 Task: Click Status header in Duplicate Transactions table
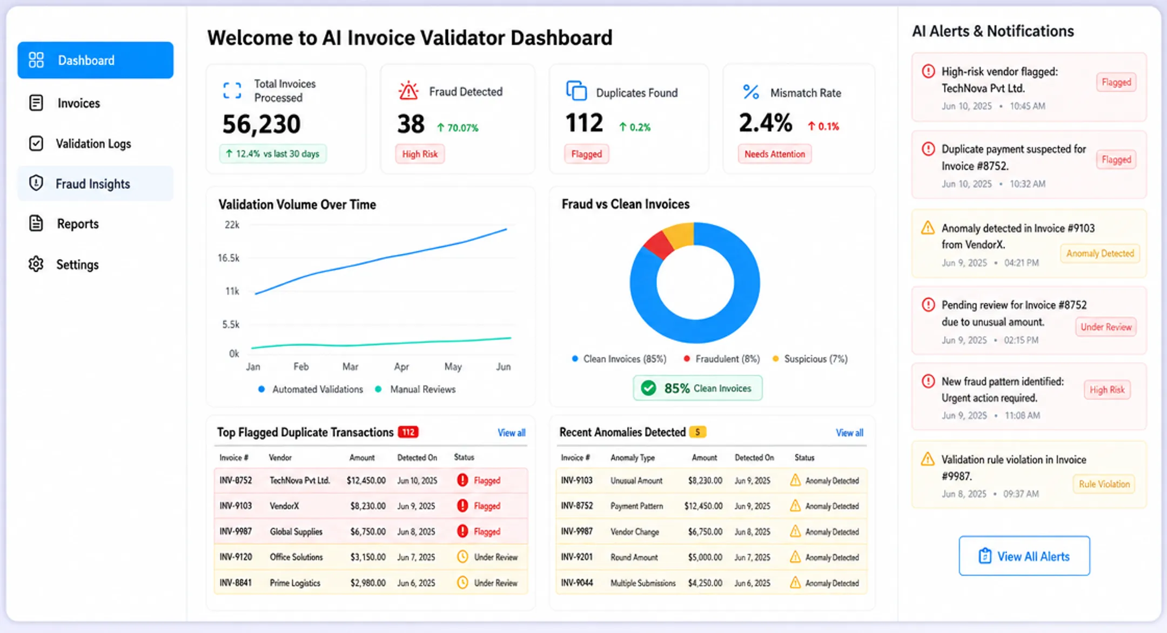(x=464, y=457)
